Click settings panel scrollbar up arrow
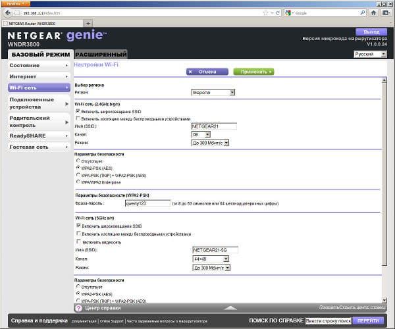The width and height of the screenshot is (395, 329). click(x=384, y=80)
